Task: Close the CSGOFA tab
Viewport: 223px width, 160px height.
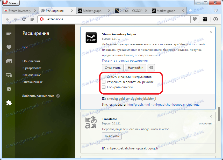Action: [x=146, y=11]
